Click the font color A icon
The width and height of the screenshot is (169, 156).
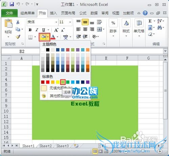[x=53, y=37]
